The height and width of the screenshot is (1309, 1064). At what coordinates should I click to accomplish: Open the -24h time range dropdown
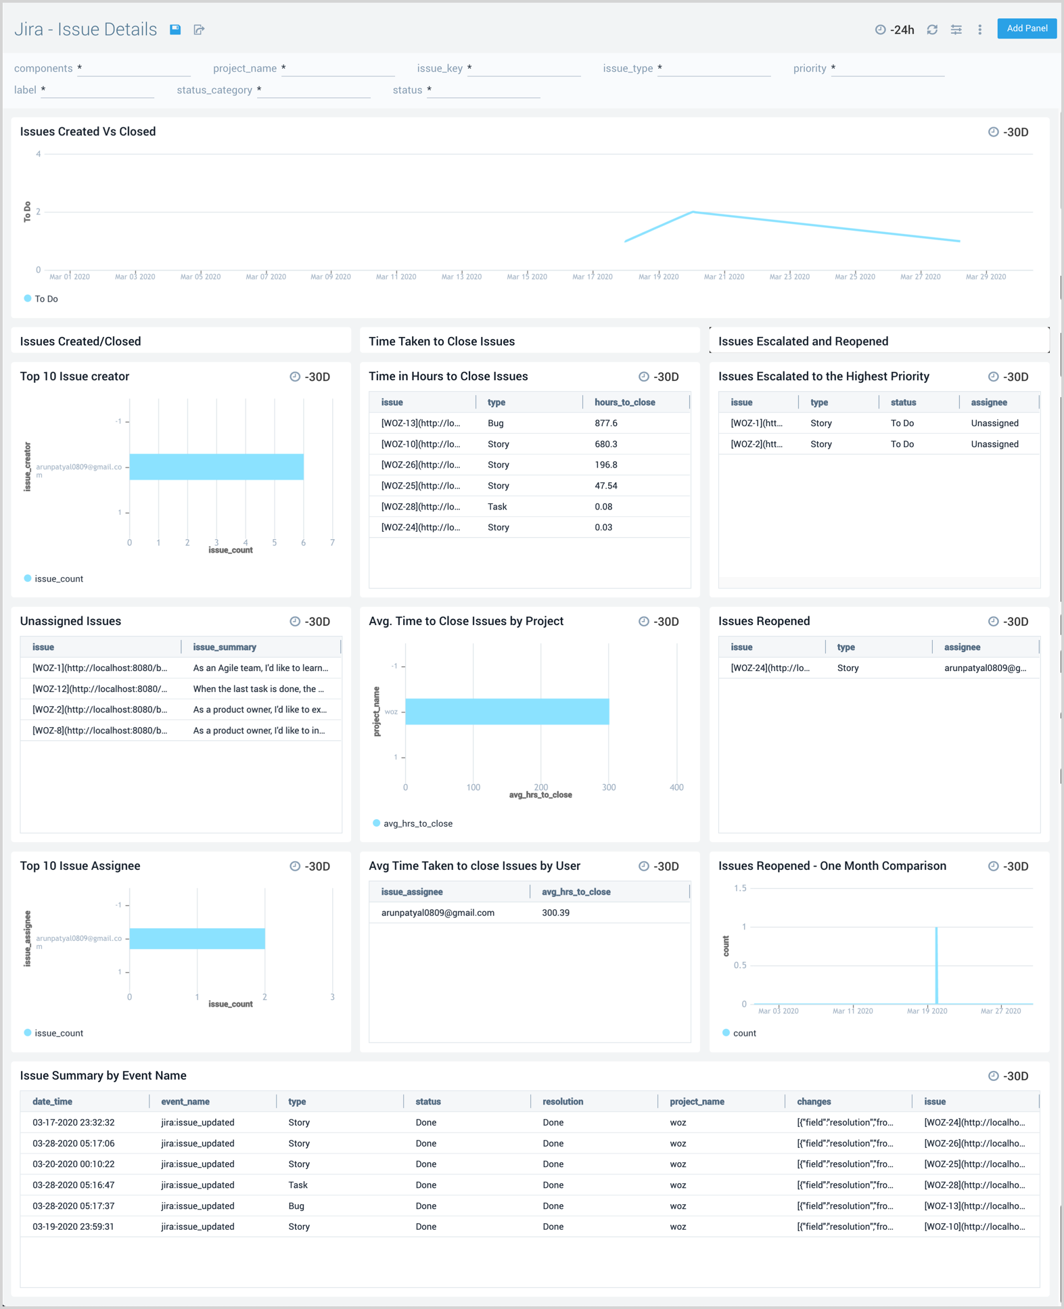902,30
